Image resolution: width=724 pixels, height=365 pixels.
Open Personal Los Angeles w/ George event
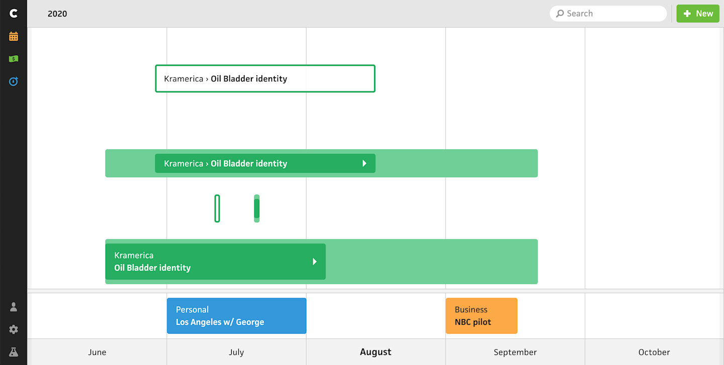click(236, 316)
